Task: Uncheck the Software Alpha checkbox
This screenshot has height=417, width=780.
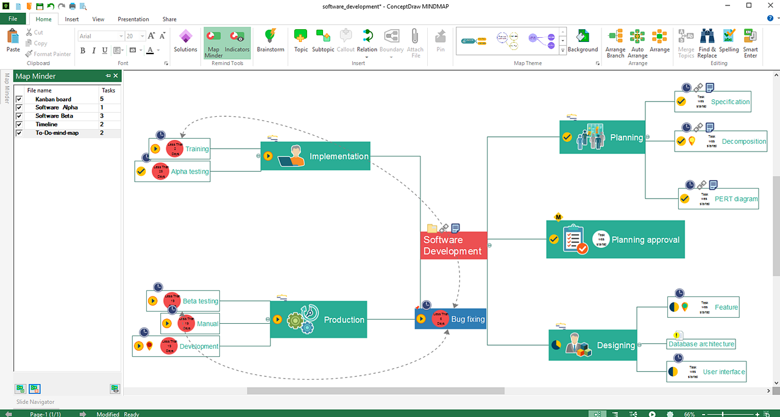Action: pos(19,108)
